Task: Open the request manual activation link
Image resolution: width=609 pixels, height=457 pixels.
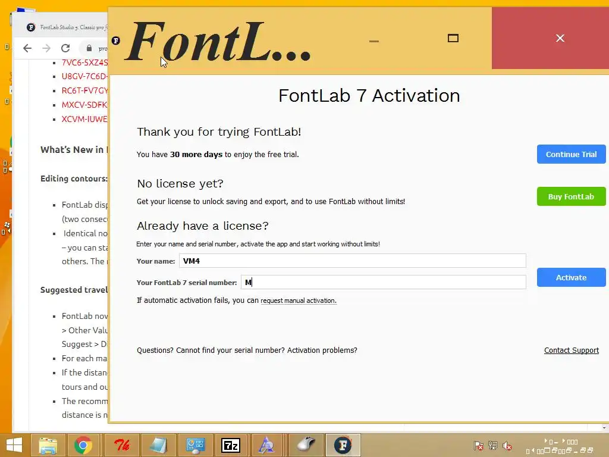Action: pyautogui.click(x=299, y=301)
